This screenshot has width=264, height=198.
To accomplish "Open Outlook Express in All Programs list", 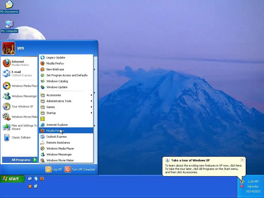I will 66,137.
